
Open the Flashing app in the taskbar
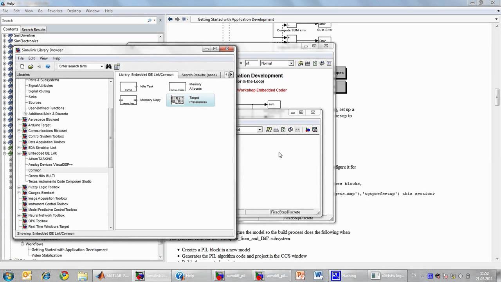click(348, 276)
